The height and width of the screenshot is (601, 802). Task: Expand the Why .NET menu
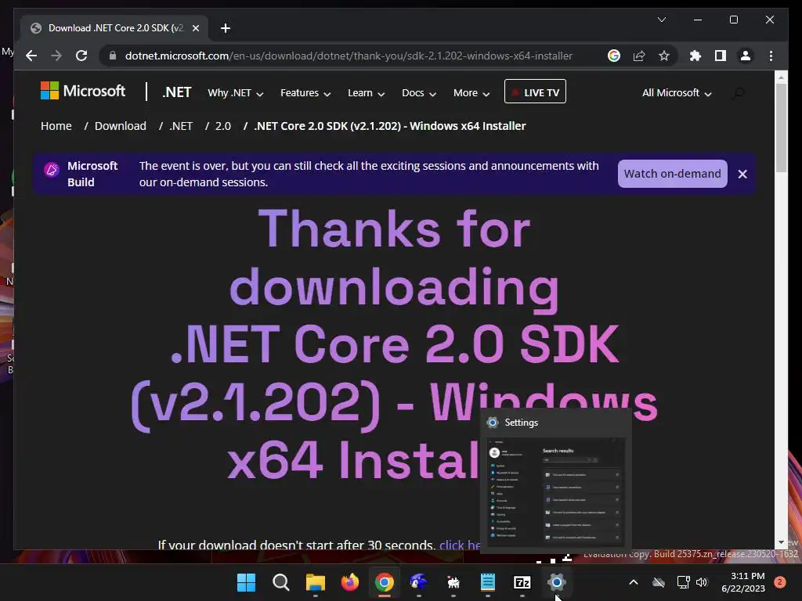235,93
